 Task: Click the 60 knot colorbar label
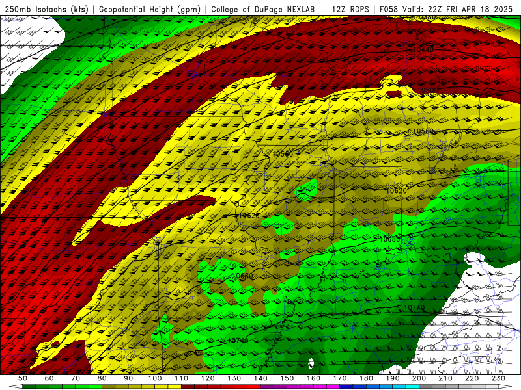49,378
